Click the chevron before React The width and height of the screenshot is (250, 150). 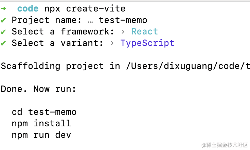pyautogui.click(x=123, y=32)
